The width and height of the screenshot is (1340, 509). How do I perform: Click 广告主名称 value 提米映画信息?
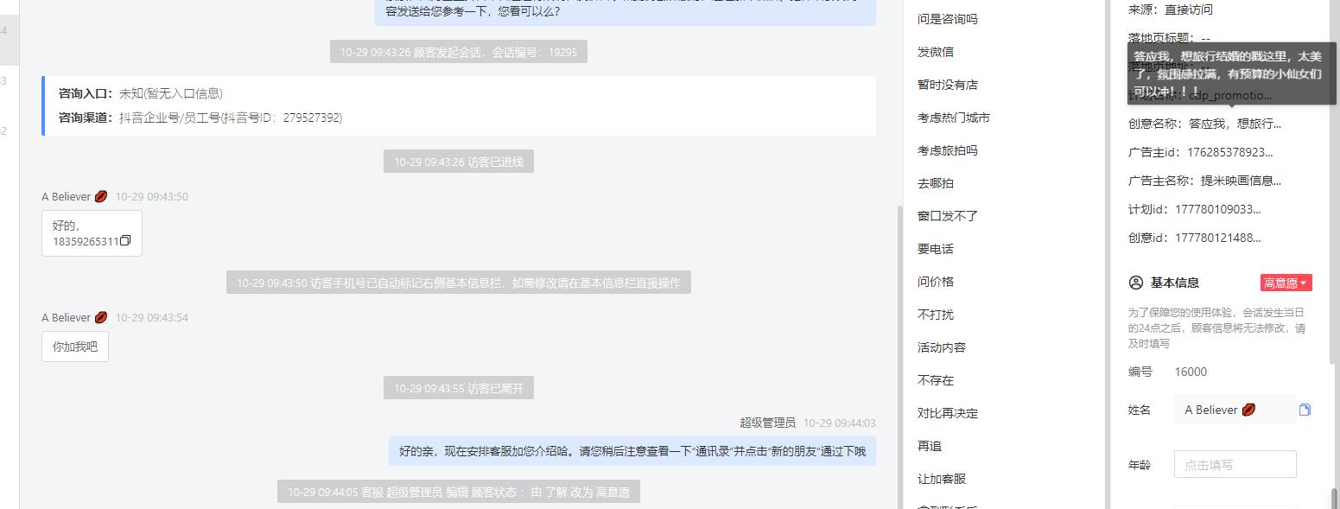coord(1241,181)
